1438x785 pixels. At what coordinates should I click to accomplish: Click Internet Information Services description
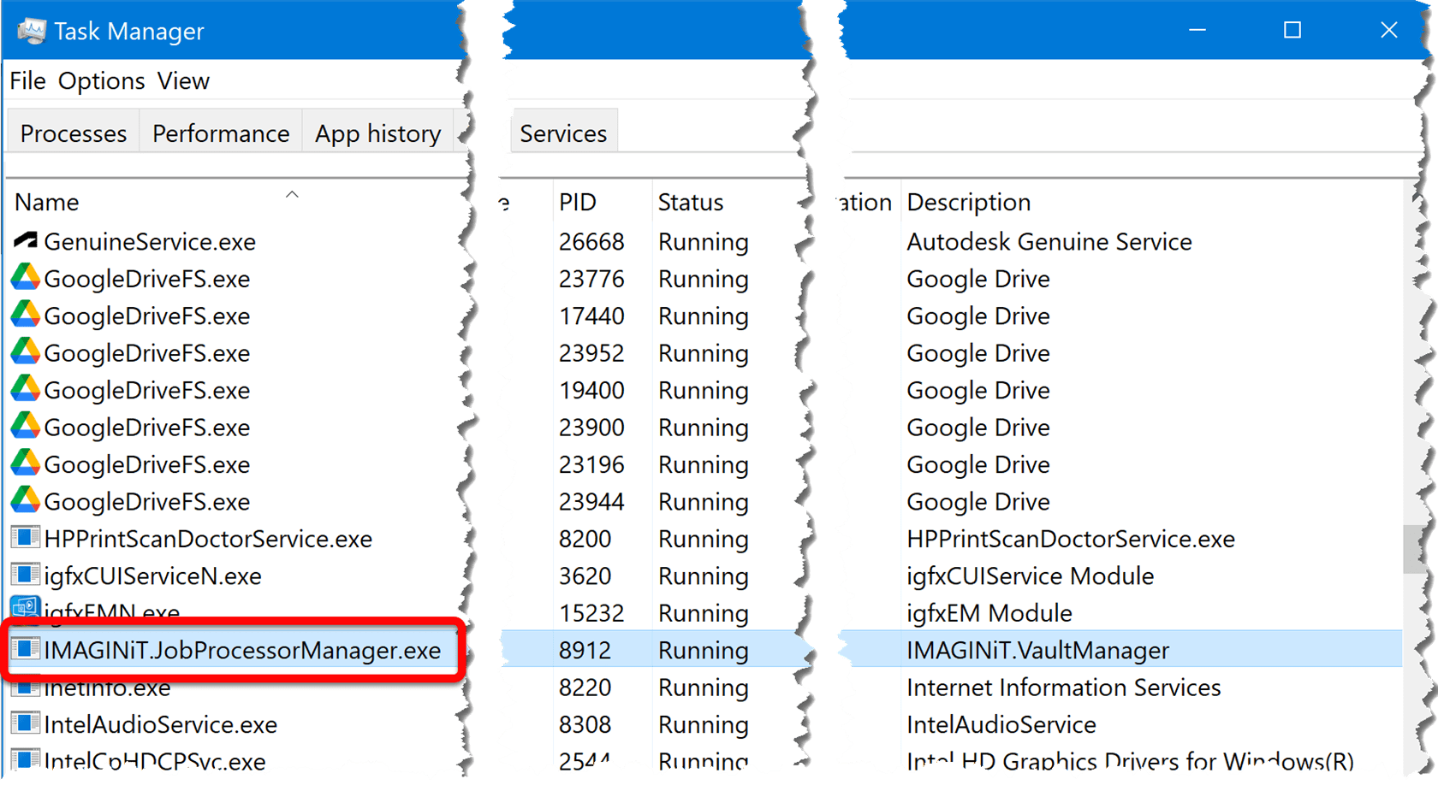1063,688
